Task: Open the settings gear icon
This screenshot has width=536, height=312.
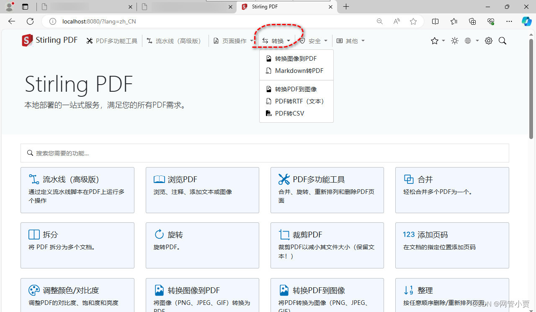Action: point(489,41)
